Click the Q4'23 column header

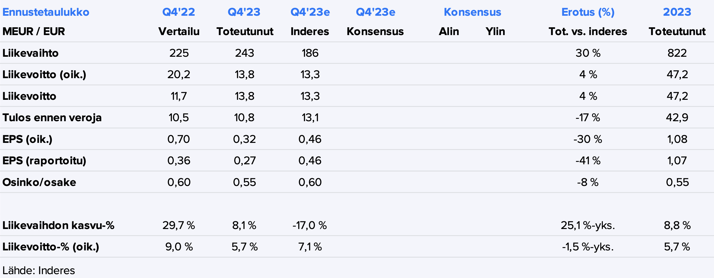[244, 12]
